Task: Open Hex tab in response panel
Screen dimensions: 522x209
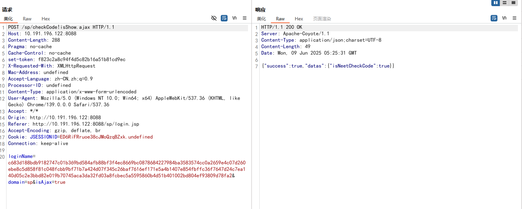Action: pyautogui.click(x=299, y=19)
